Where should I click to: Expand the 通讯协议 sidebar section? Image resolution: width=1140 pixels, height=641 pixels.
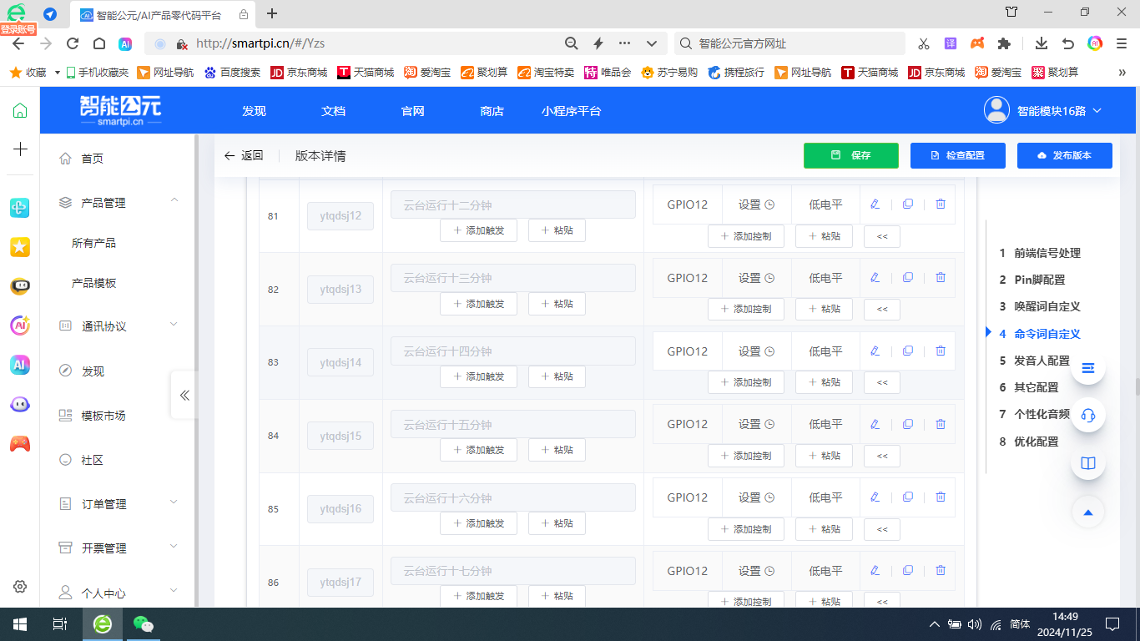(174, 326)
